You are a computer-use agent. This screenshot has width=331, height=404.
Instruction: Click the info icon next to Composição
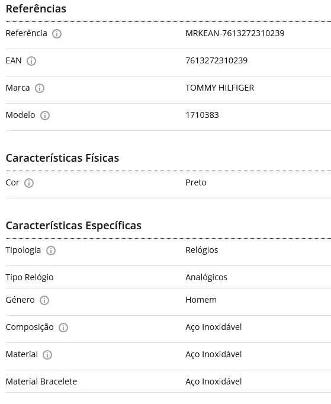(63, 328)
